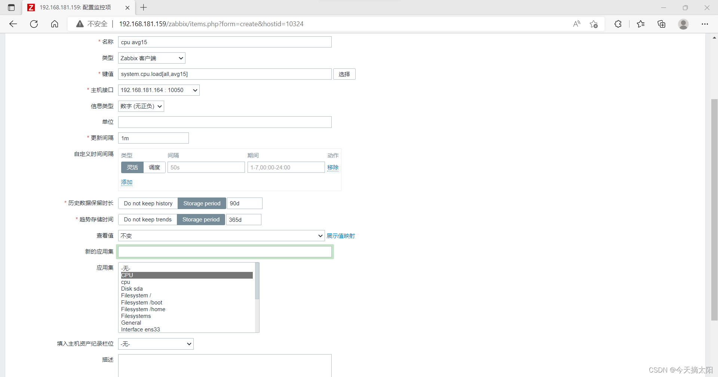Click the page vertical scrollbar thumb
718x377 pixels.
tap(714, 209)
